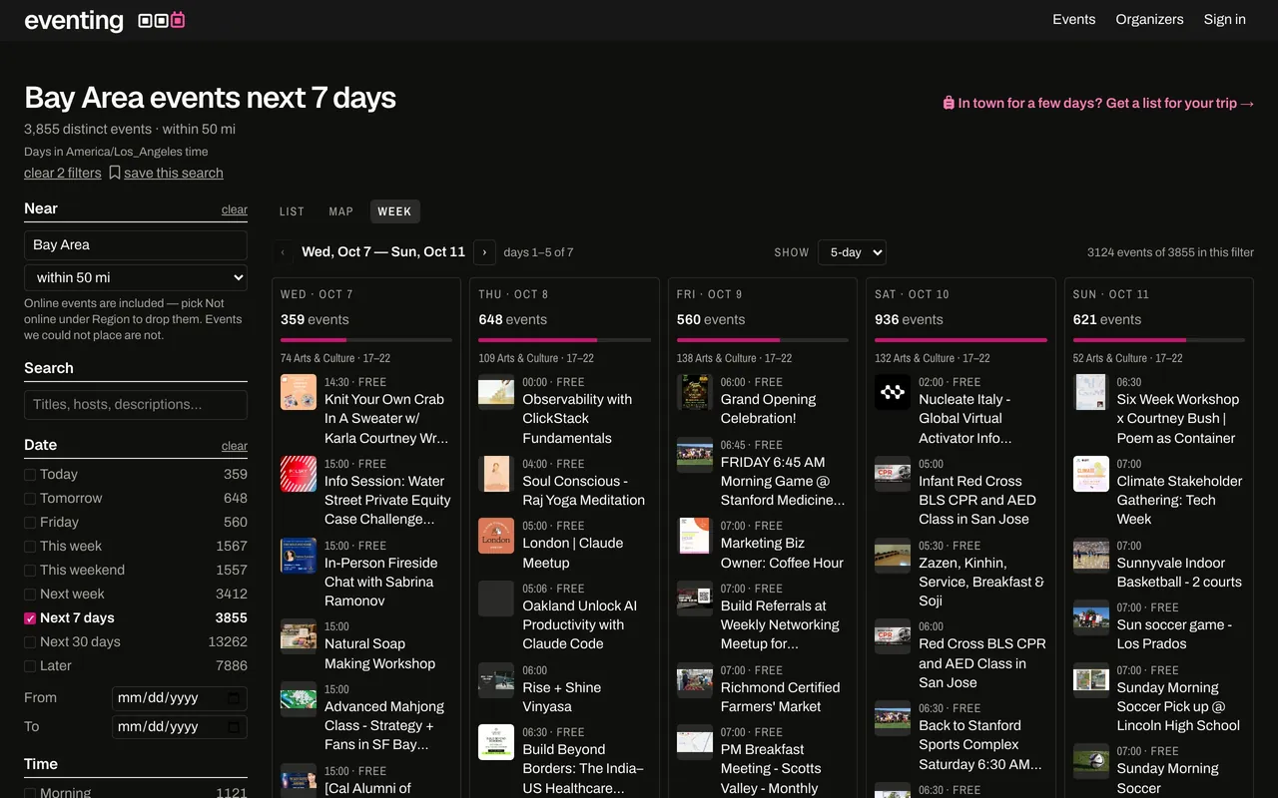The width and height of the screenshot is (1278, 798).
Task: Open the 5-day show dropdown
Action: coord(852,252)
